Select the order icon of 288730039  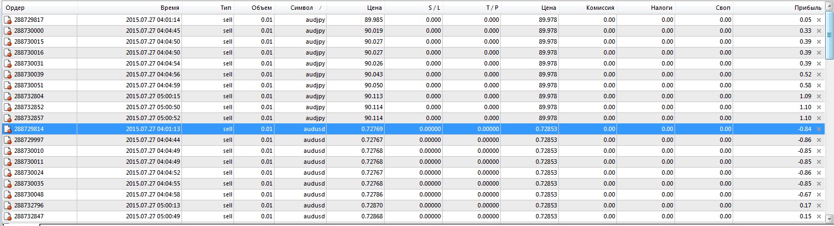pyautogui.click(x=8, y=74)
